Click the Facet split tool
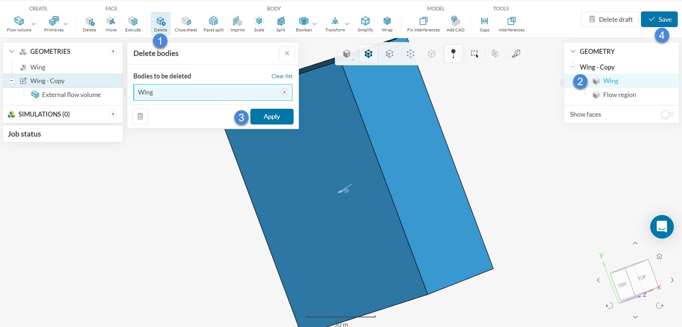The width and height of the screenshot is (682, 327). click(213, 24)
